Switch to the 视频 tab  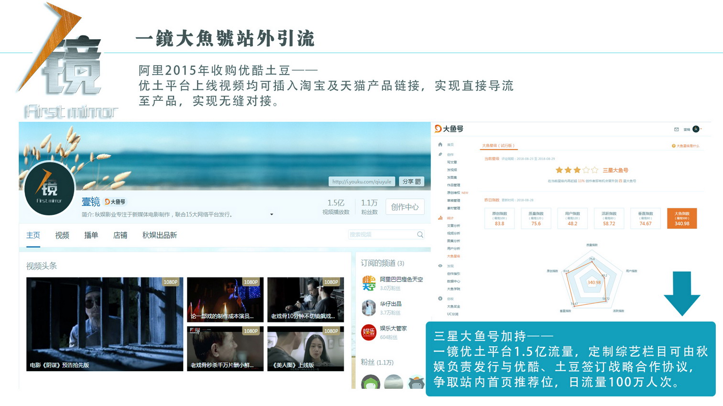click(x=62, y=235)
